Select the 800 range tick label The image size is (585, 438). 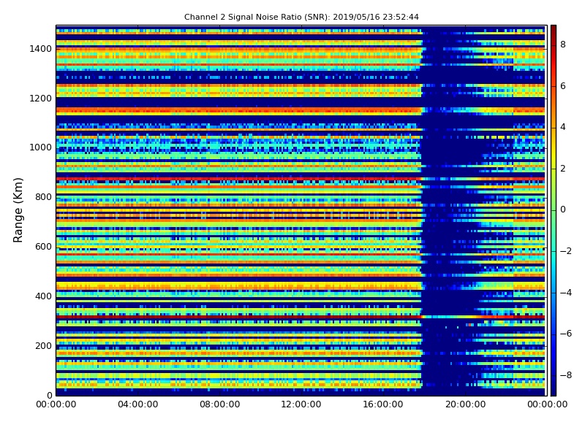[x=43, y=197]
